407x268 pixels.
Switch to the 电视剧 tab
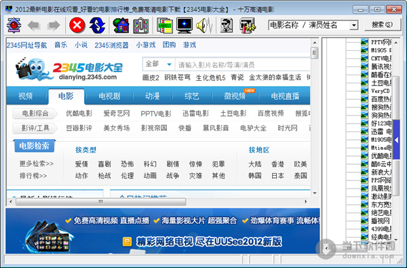click(x=109, y=96)
